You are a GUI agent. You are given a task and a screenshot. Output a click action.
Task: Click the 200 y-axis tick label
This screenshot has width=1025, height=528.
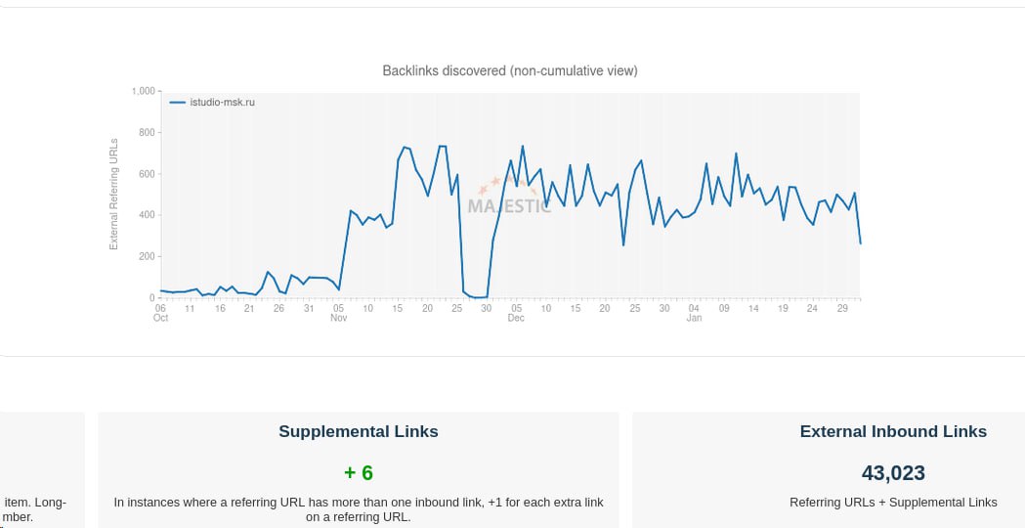click(148, 256)
